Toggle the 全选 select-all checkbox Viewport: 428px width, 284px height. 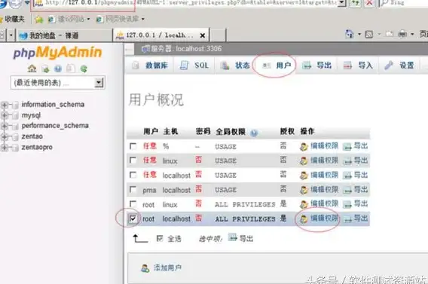click(x=160, y=239)
